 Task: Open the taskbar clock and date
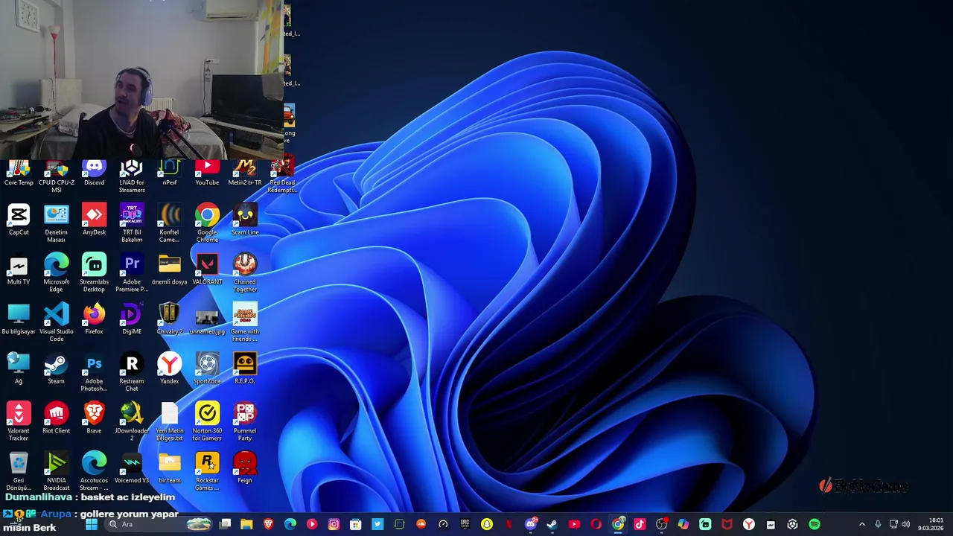click(x=931, y=524)
